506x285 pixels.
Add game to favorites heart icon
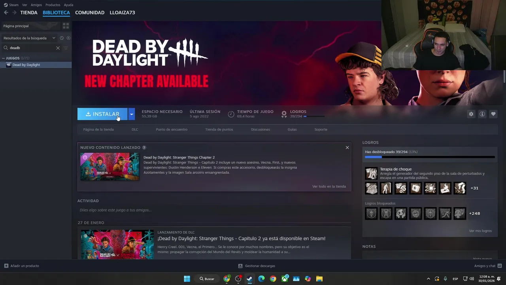tap(493, 114)
